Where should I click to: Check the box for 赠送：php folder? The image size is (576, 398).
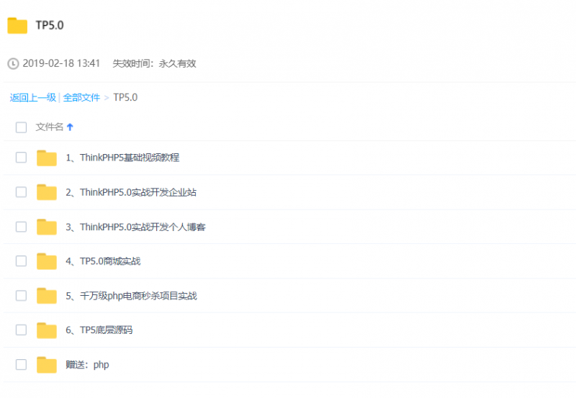pos(22,365)
